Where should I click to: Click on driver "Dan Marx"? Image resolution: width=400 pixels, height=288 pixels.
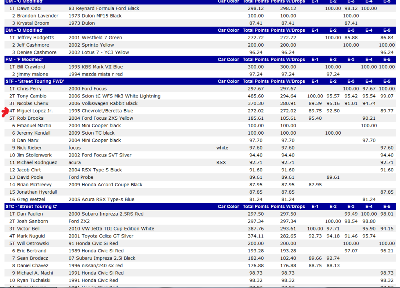coord(28,141)
